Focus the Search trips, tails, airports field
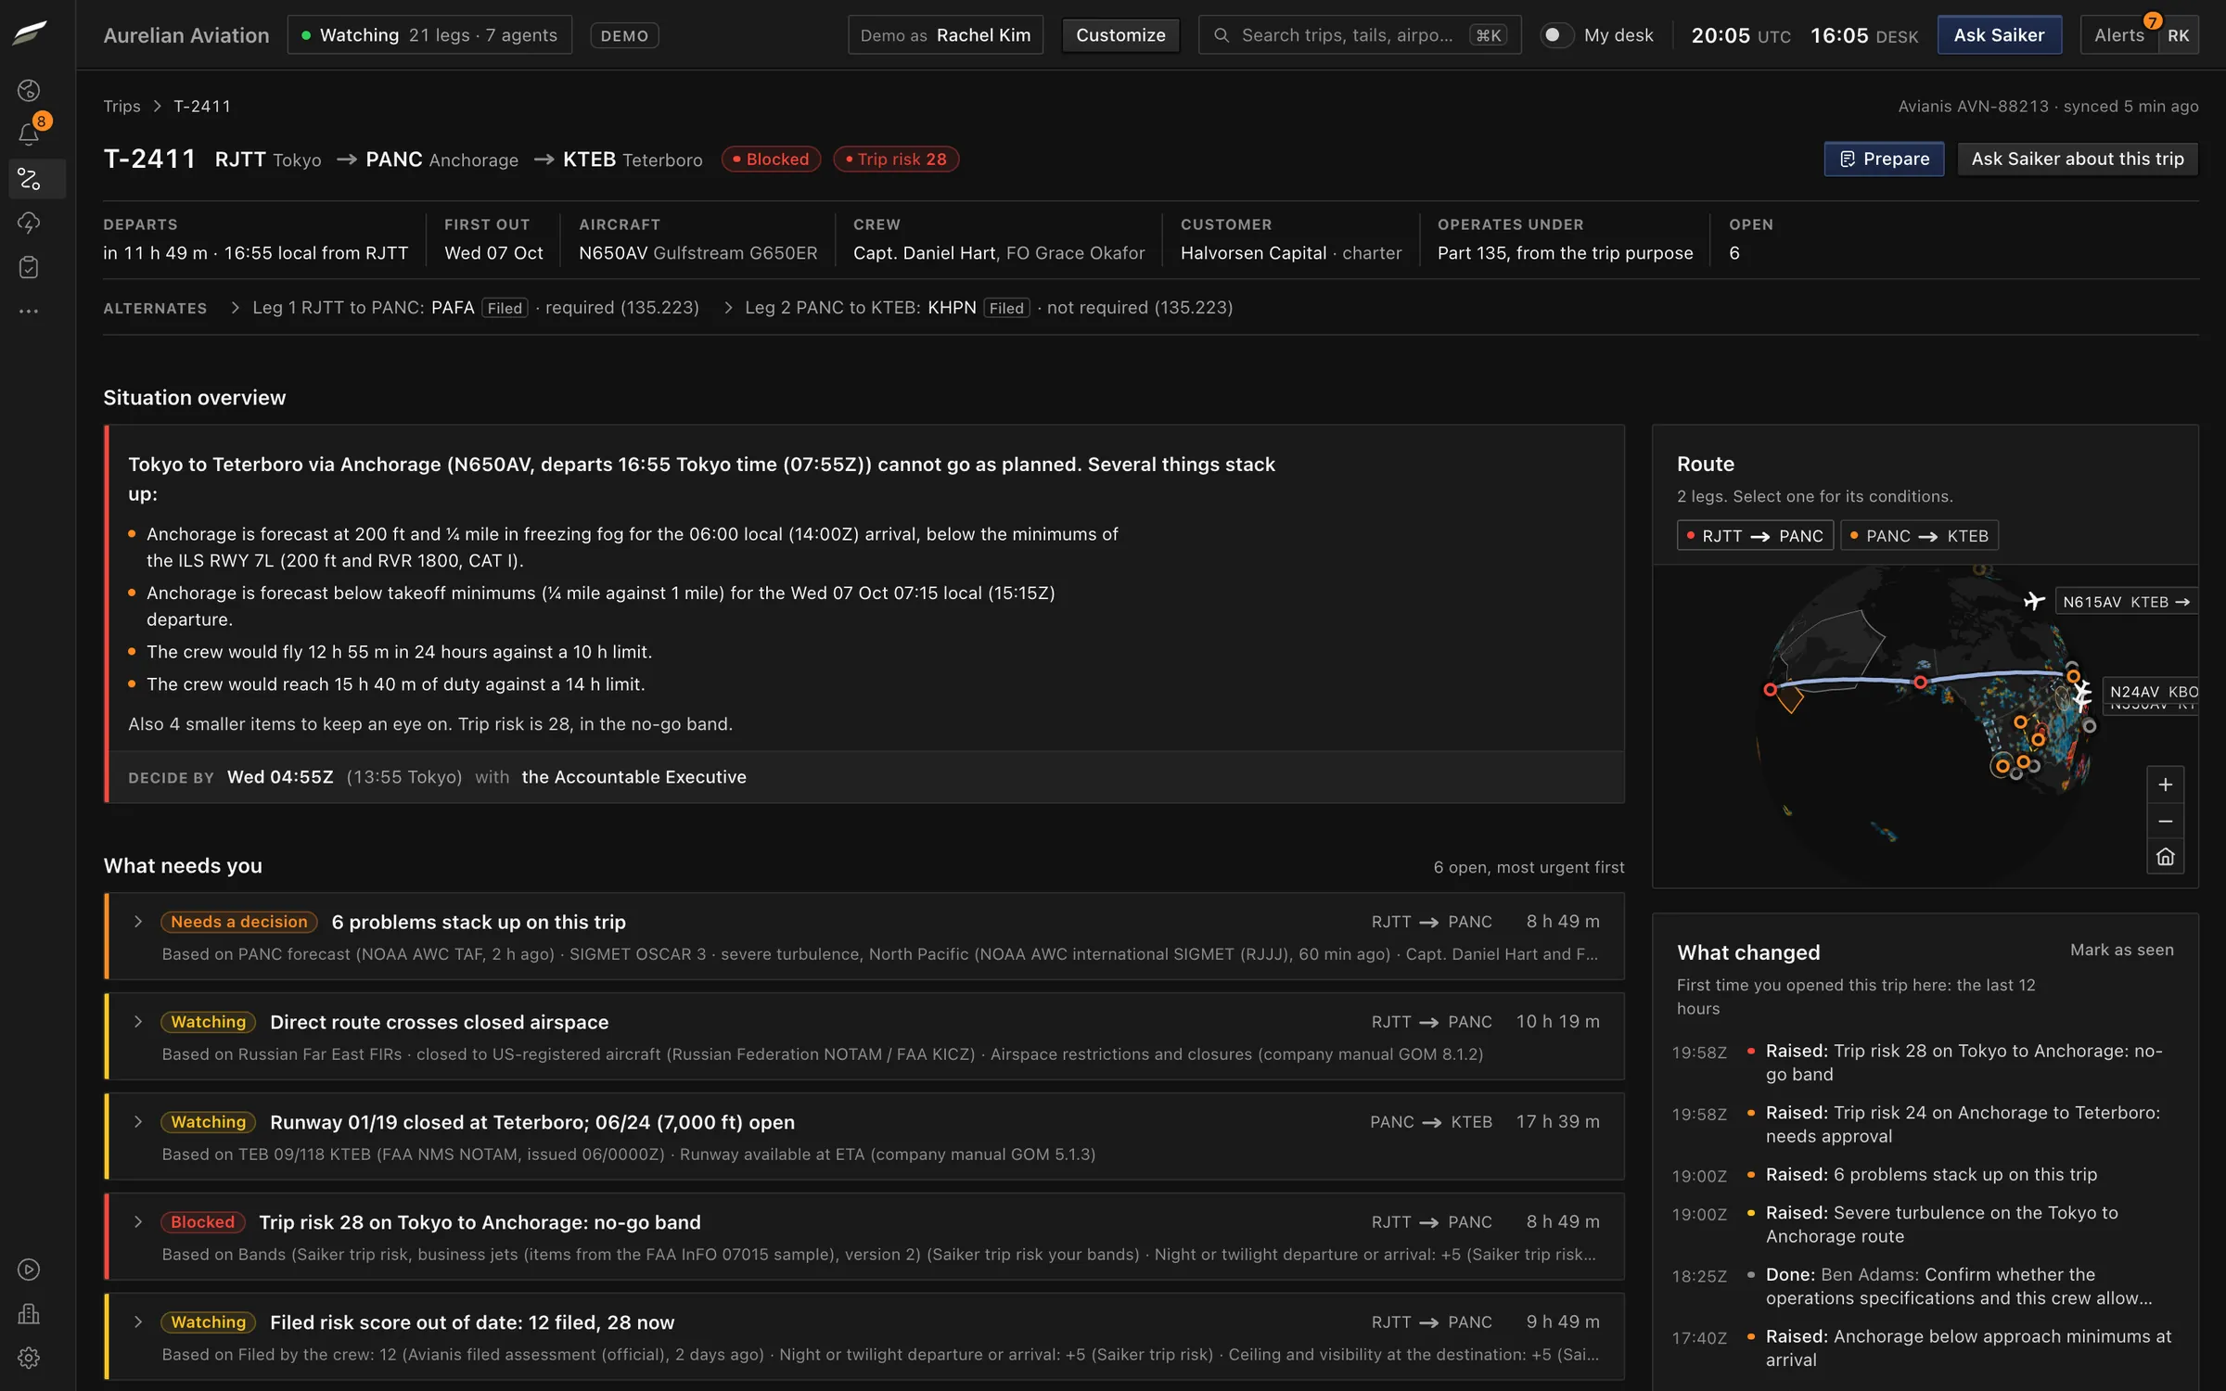Screen dimensions: 2226x1391 pyautogui.click(x=1360, y=35)
